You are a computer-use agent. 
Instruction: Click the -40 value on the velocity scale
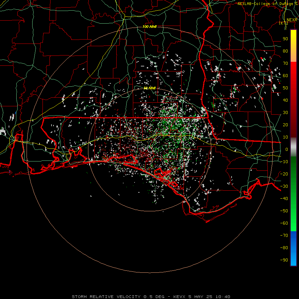pos(284,199)
